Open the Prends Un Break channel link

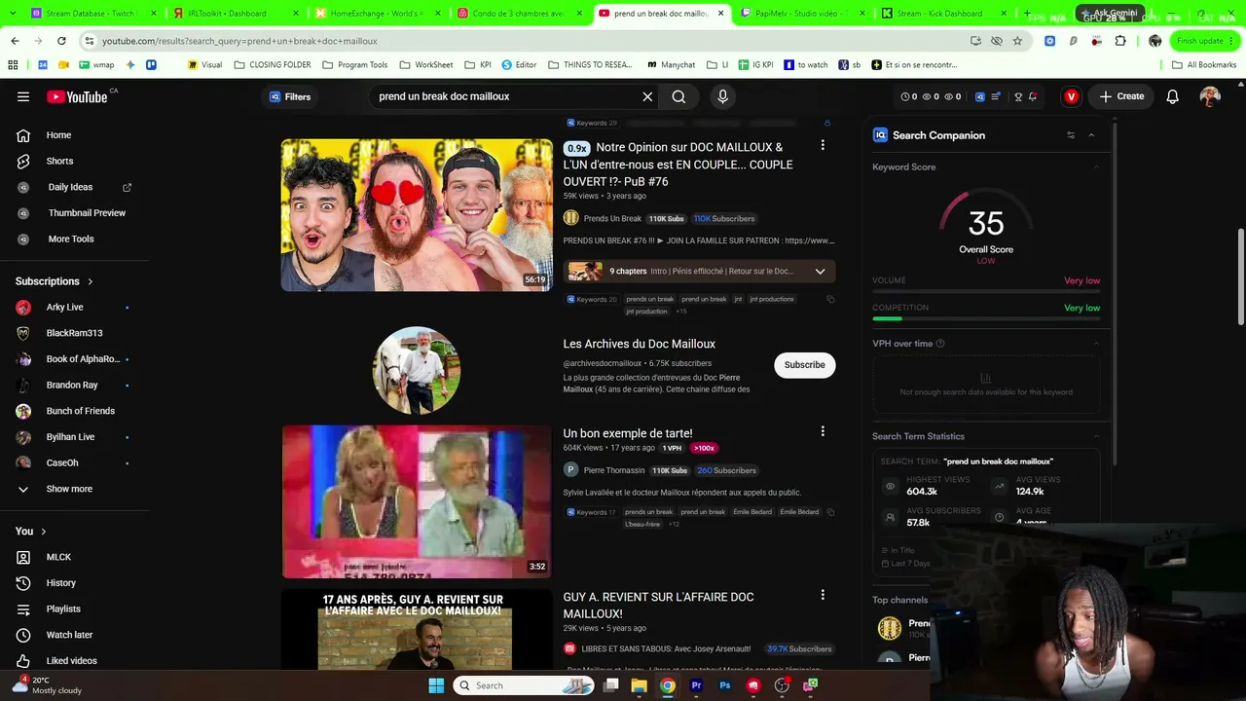pyautogui.click(x=612, y=219)
